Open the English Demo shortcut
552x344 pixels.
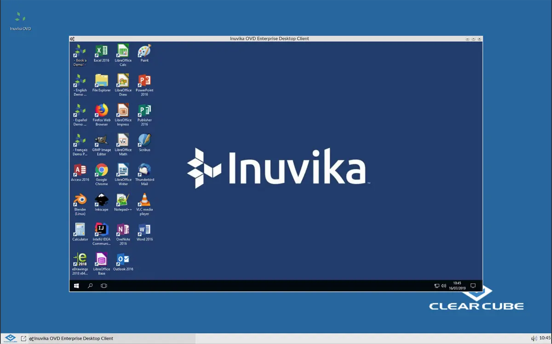tap(80, 85)
